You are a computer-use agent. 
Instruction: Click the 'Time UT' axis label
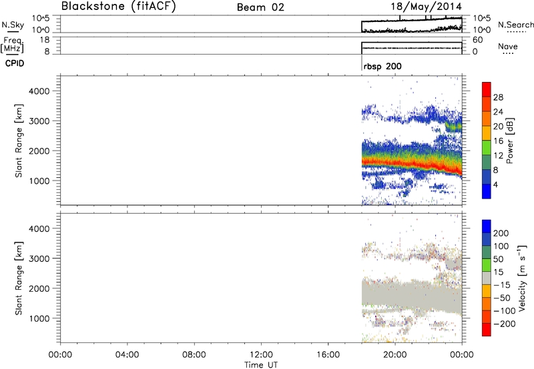click(261, 365)
